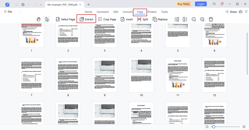The width and height of the screenshot is (249, 130).
Task: Open the File hamburger menu
Action: (8, 12)
